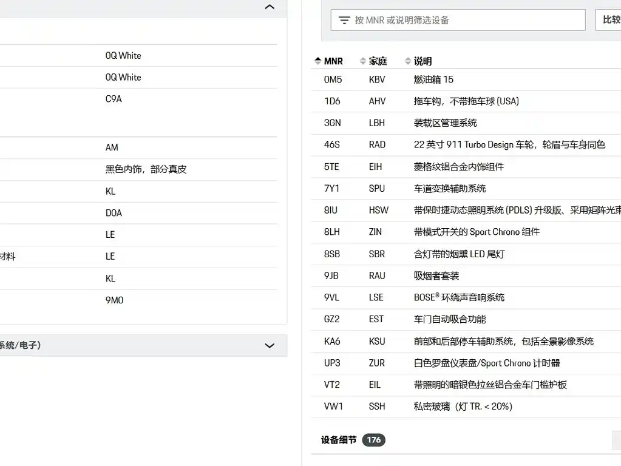
Task: Select the UP3 equipment code
Action: 332,363
